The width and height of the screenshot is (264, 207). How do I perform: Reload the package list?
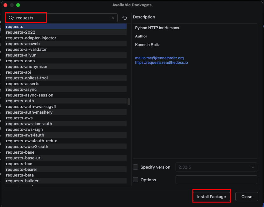pyautogui.click(x=125, y=18)
